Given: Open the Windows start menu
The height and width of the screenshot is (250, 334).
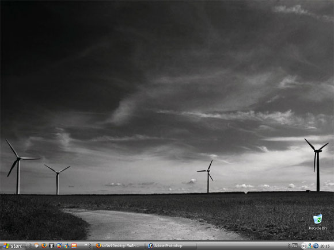Looking at the screenshot, I should [x=13, y=246].
